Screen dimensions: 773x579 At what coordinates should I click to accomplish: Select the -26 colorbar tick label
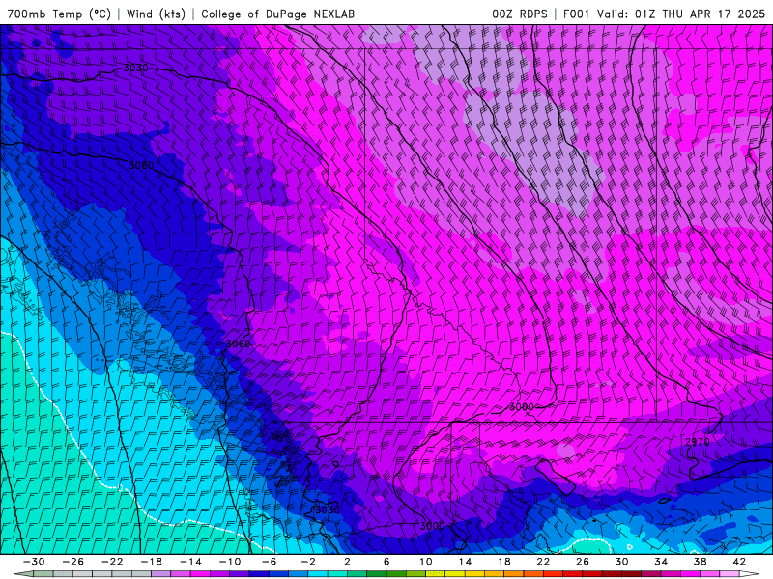tap(73, 562)
